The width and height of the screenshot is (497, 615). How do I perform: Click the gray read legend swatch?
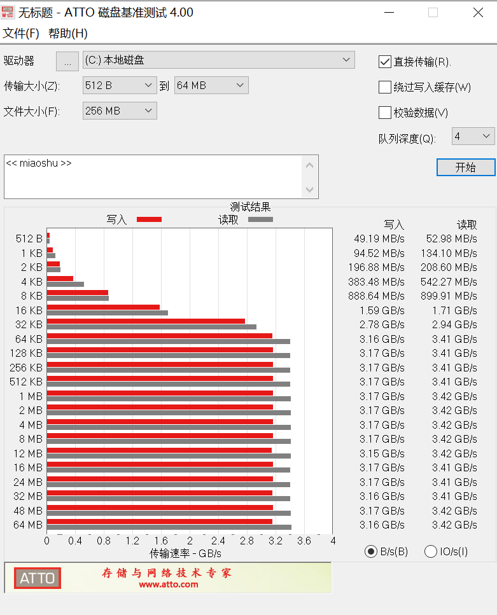tap(261, 219)
